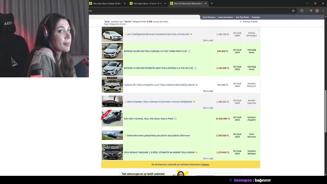The height and width of the screenshot is (184, 327).
Task: Open the media control icon in toolbar
Action: pyautogui.click(x=311, y=11)
